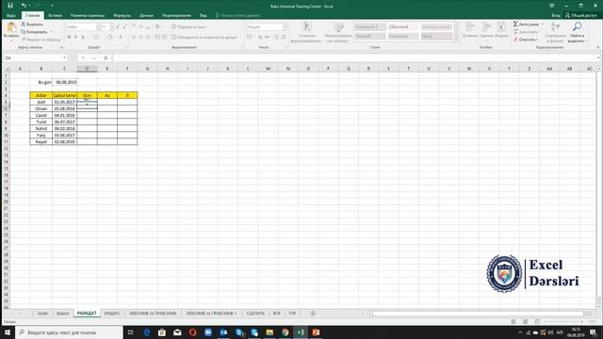603x339 pixels.
Task: Switch to the ВПР sheet tab
Action: (x=277, y=314)
